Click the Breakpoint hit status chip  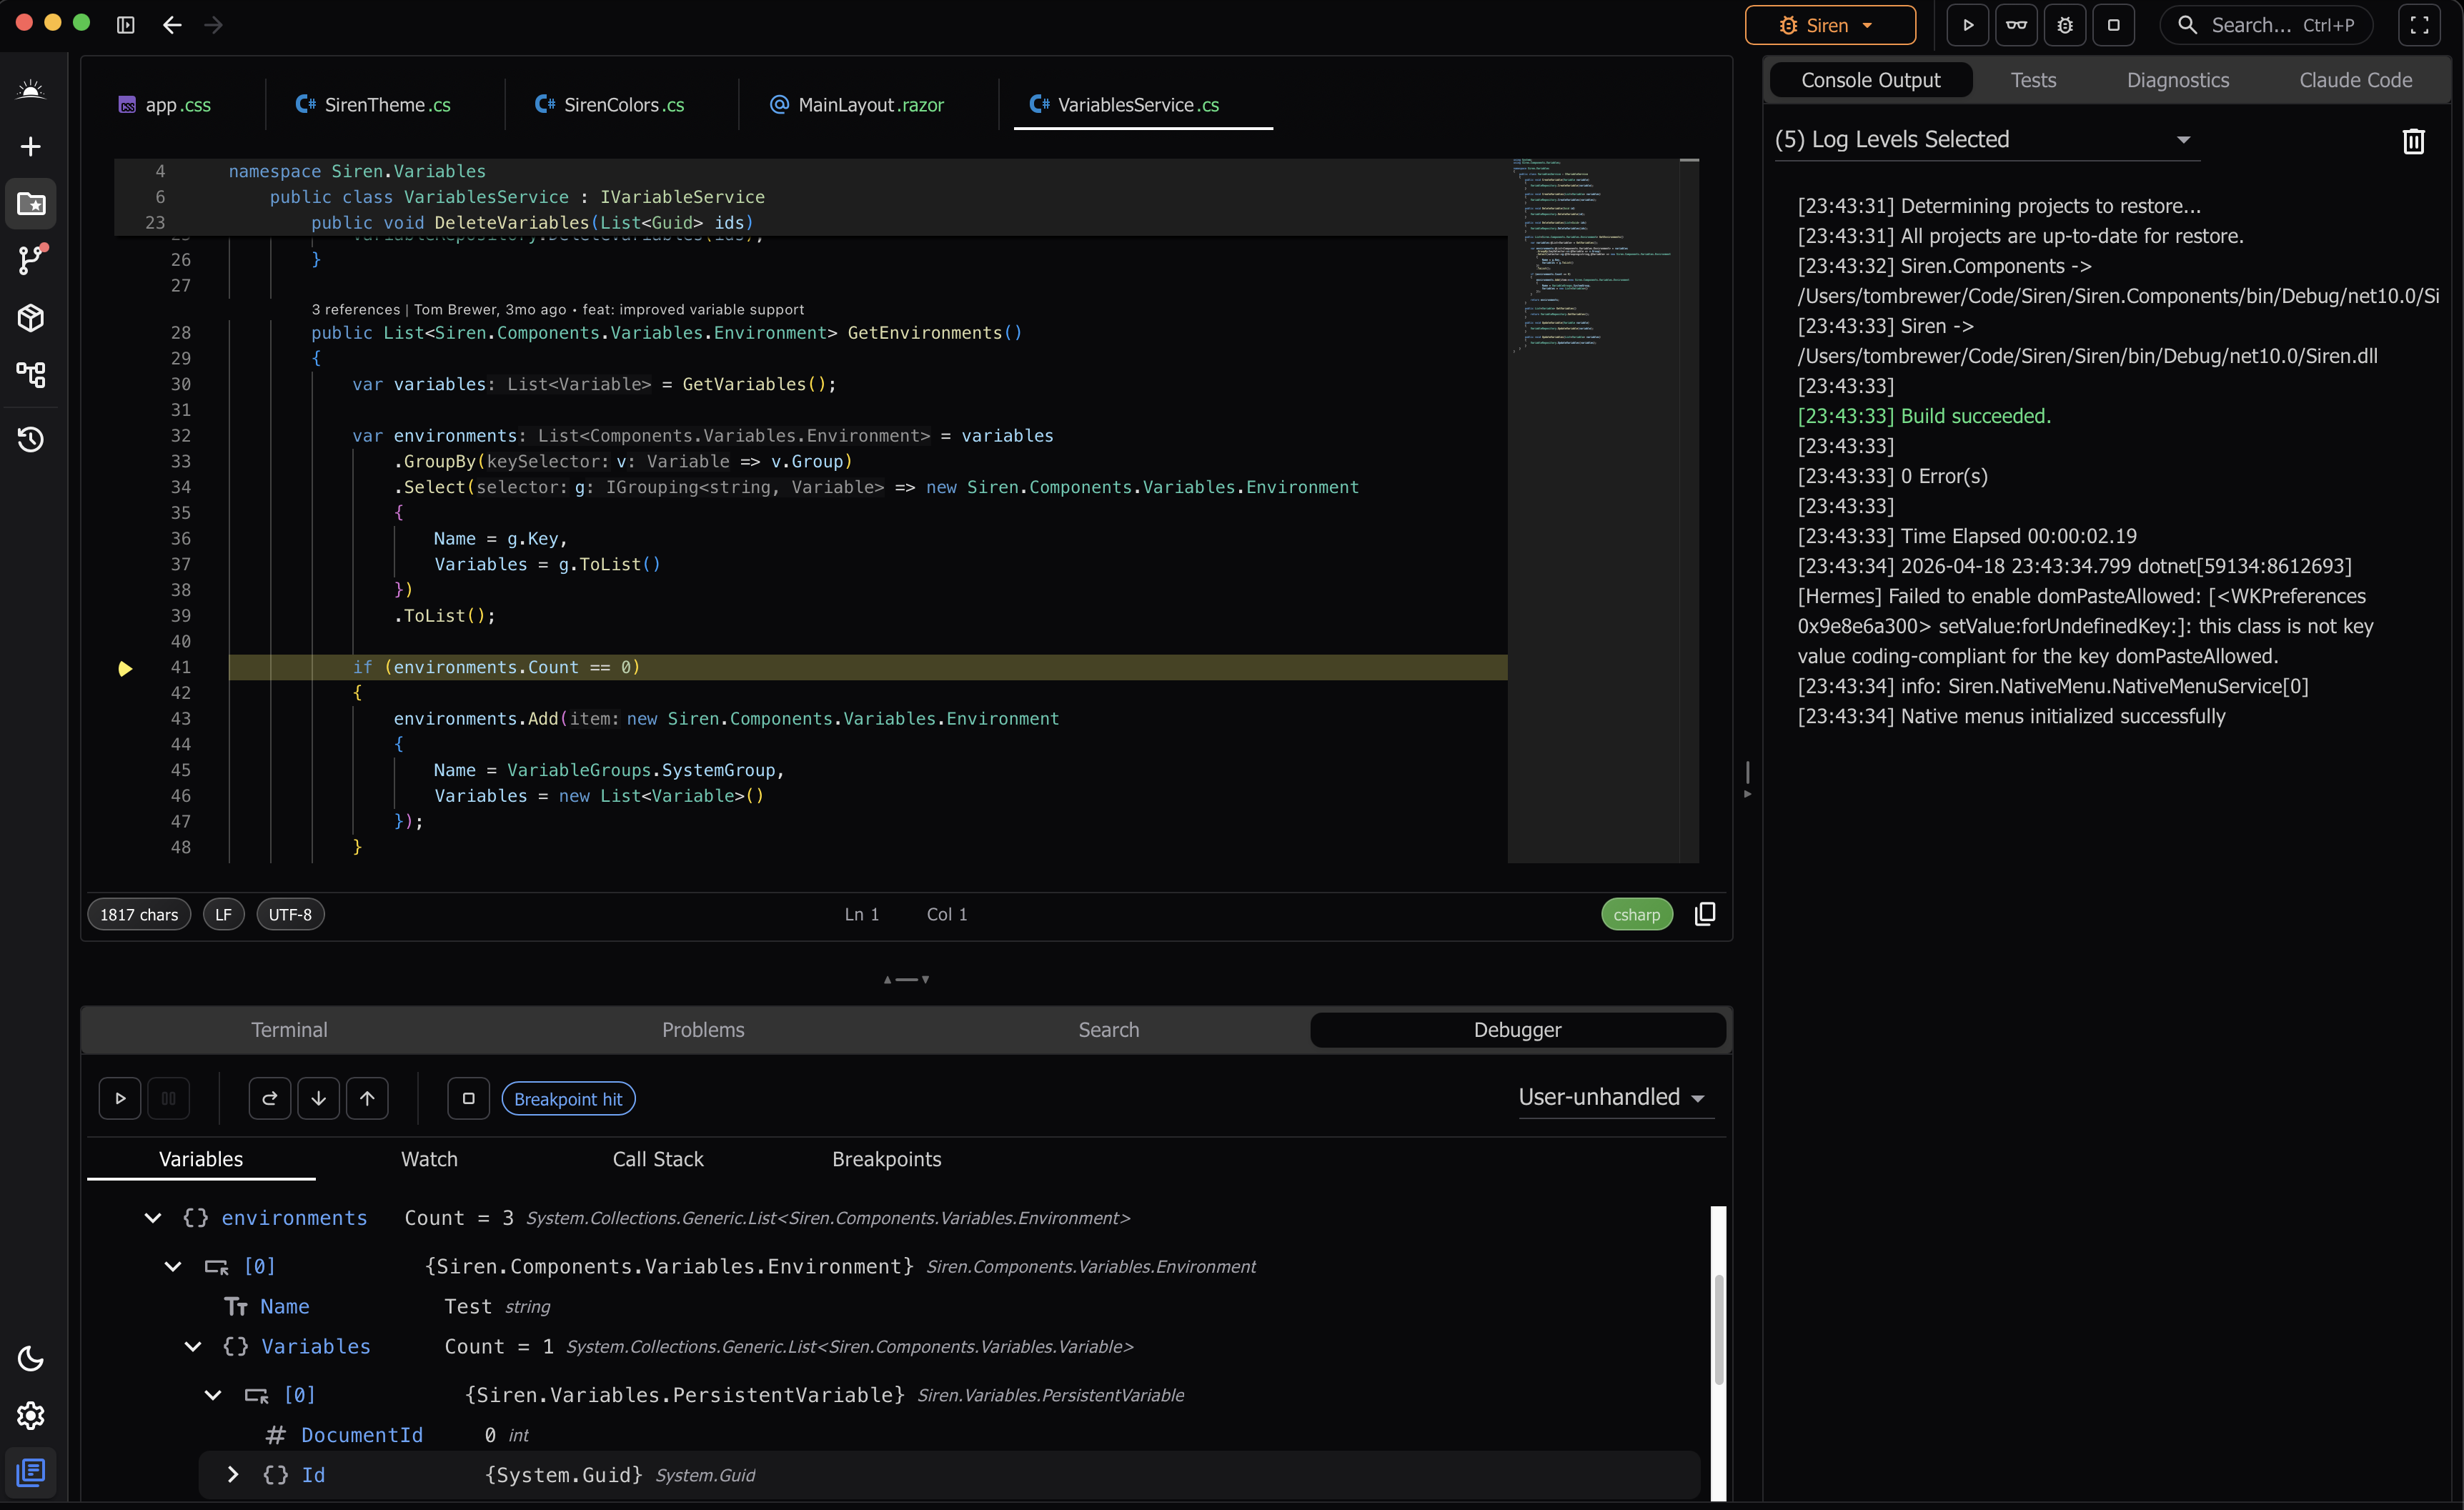(x=568, y=1098)
